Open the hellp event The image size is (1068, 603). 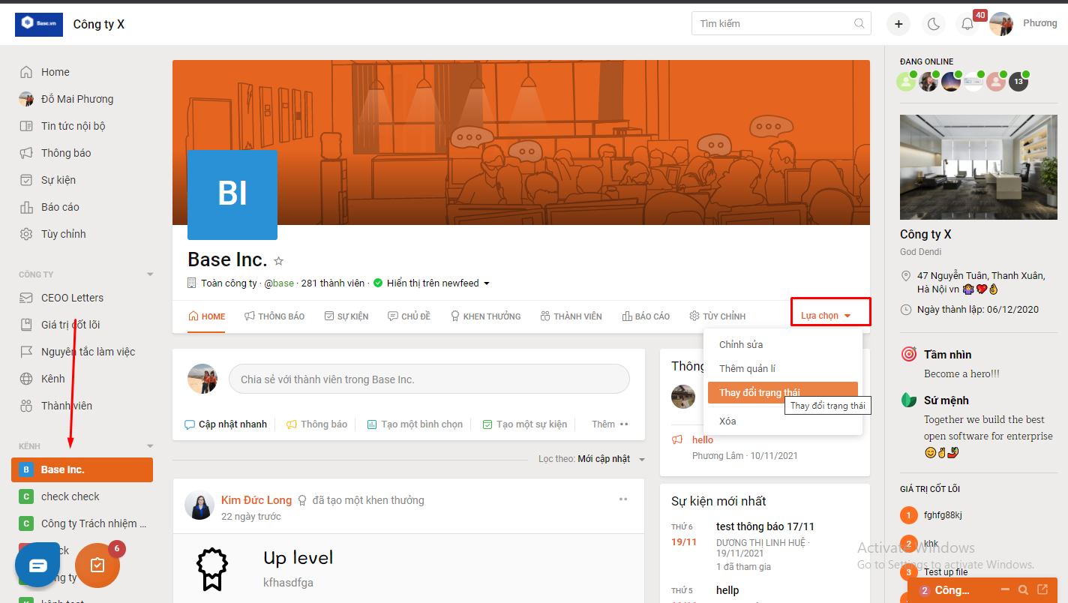pyautogui.click(x=727, y=590)
